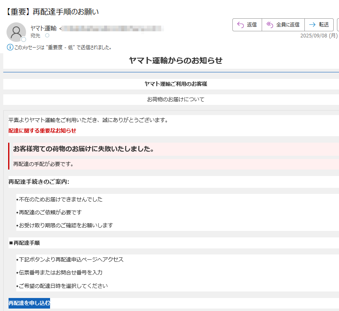339x311 pixels.
Task: Click the reply arrow icon beside 返信
Action: [x=241, y=25]
